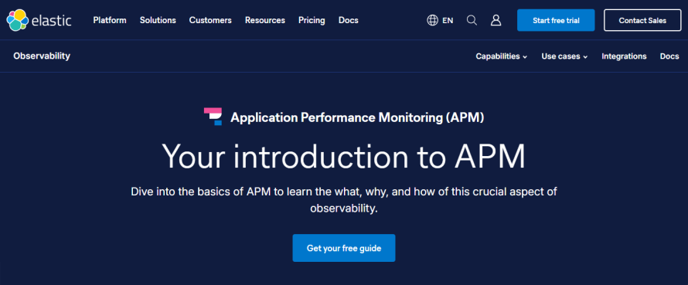Select the EN language label
688x285 pixels.
(448, 20)
